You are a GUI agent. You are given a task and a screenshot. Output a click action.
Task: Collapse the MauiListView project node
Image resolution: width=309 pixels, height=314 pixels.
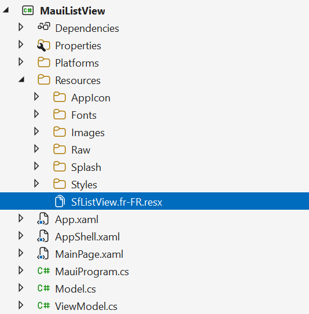click(6, 10)
